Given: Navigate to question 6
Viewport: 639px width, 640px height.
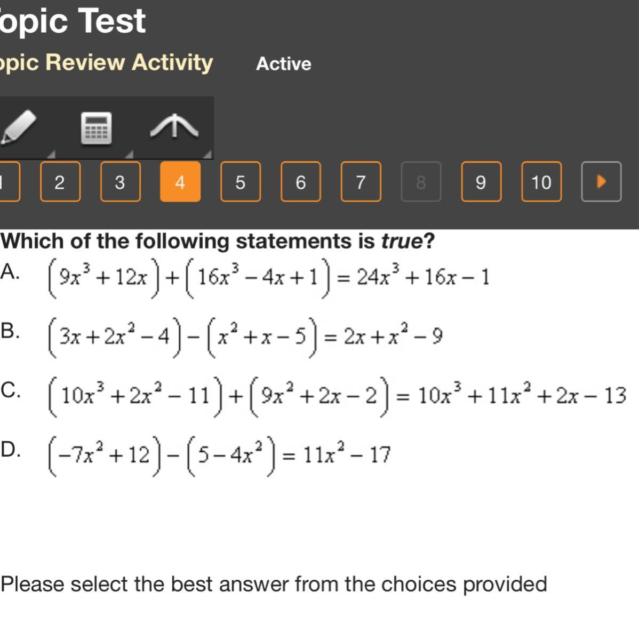Looking at the screenshot, I should [x=301, y=182].
